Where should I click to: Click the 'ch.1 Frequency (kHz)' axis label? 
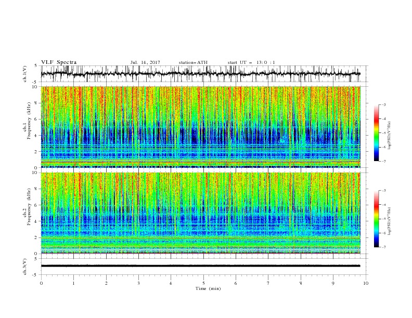pyautogui.click(x=27, y=121)
